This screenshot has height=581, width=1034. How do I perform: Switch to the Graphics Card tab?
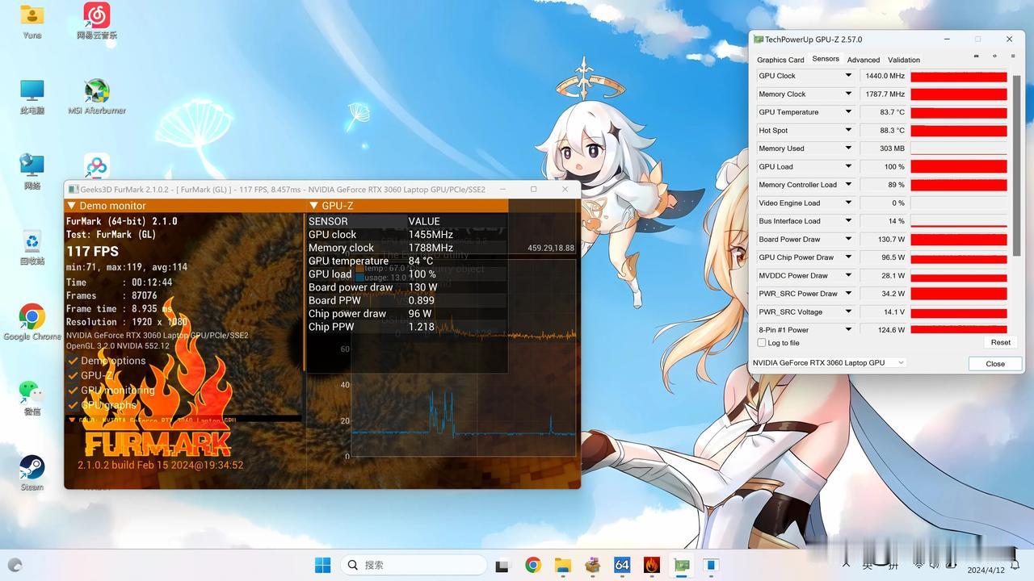point(780,60)
